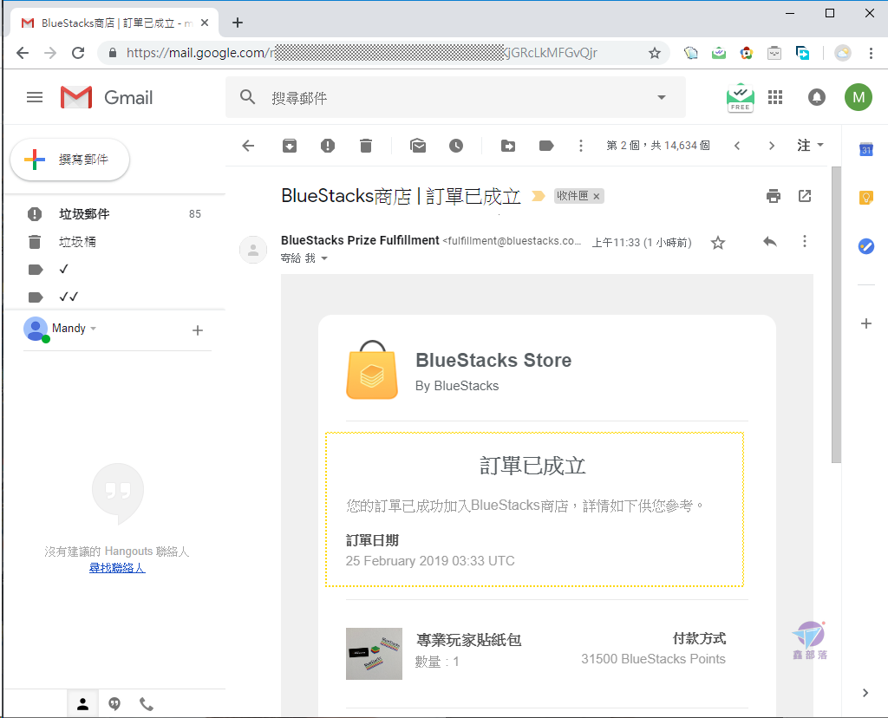888x718 pixels.
Task: Switch to Hangouts phone calls tab
Action: point(146,704)
